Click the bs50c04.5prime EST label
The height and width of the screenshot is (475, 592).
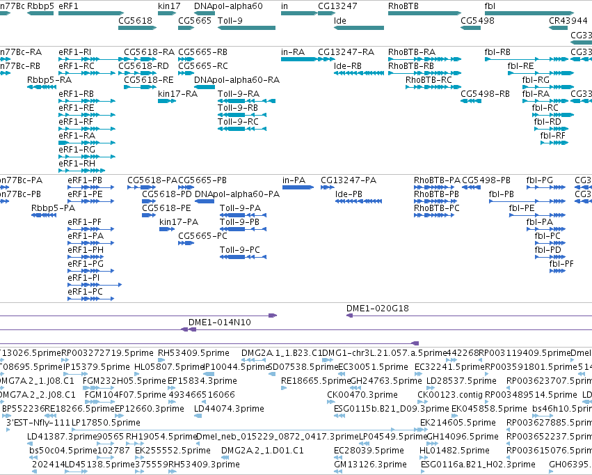point(63,451)
